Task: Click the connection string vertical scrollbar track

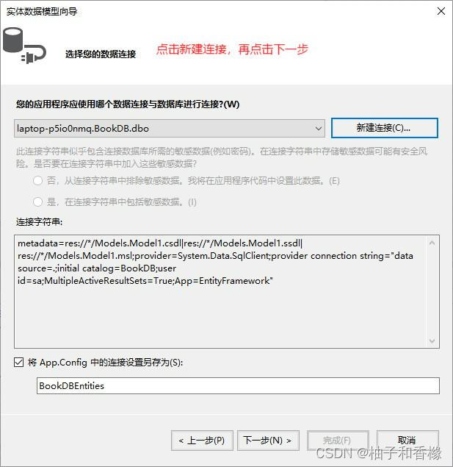Action: (432, 292)
